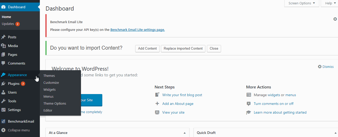Collapse the At a Glance panel
The image size is (338, 137).
[x=185, y=133]
